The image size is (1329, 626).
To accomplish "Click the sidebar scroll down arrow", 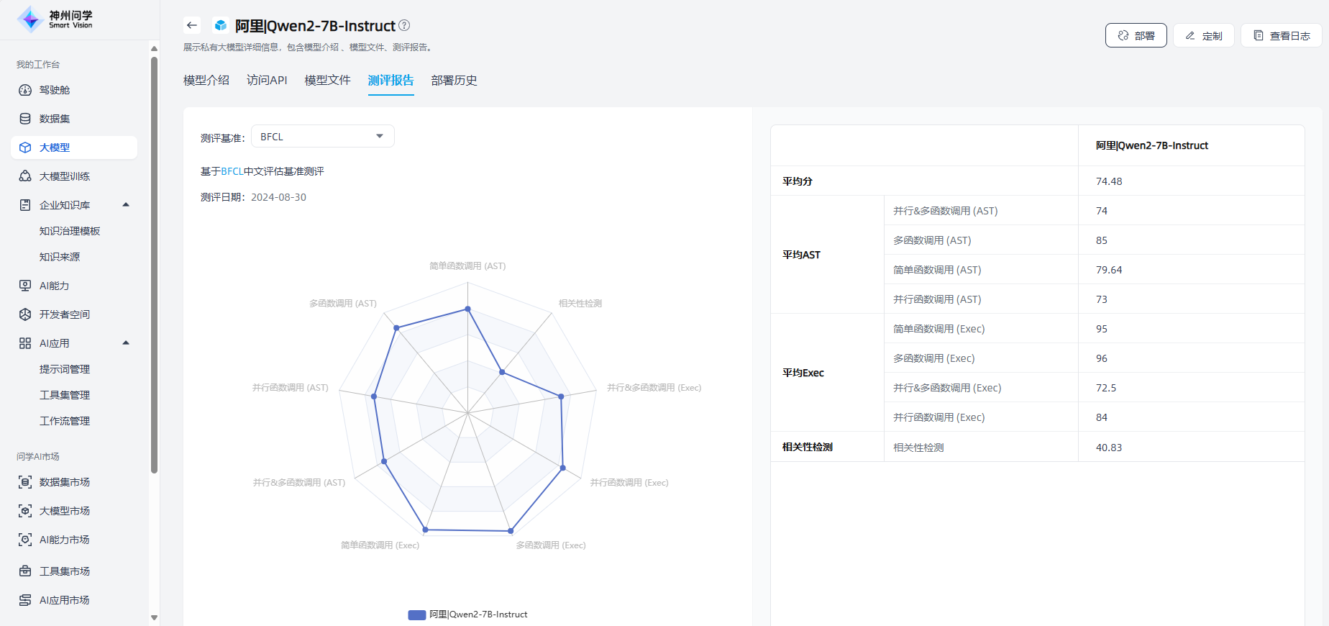I will [154, 617].
